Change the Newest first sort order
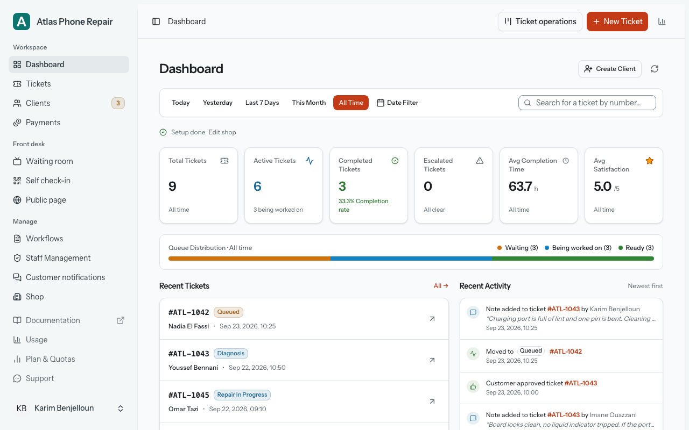Image resolution: width=689 pixels, height=430 pixels. tap(645, 286)
